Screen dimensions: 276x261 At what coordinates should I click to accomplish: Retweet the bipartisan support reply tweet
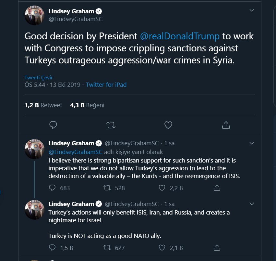tap(107, 188)
